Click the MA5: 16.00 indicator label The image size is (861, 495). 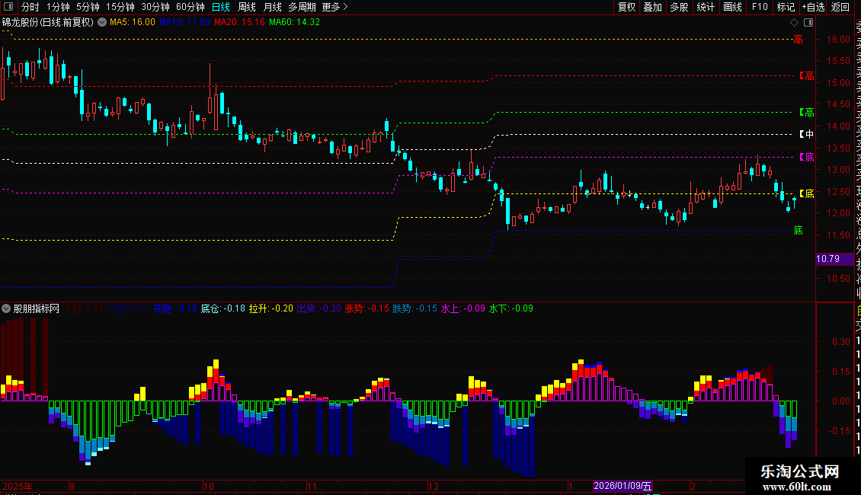point(133,23)
